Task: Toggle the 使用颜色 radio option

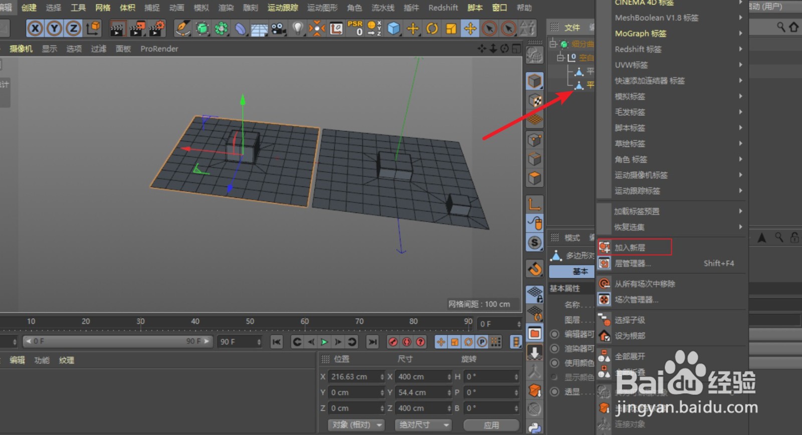Action: pyautogui.click(x=554, y=363)
